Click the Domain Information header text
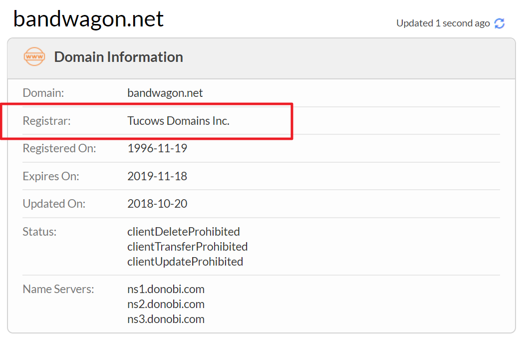520x339 pixels. coord(118,57)
